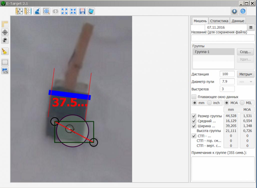The image size is (257, 188).
Task: Choose the MIL radio button
Action: pyautogui.click(x=242, y=103)
